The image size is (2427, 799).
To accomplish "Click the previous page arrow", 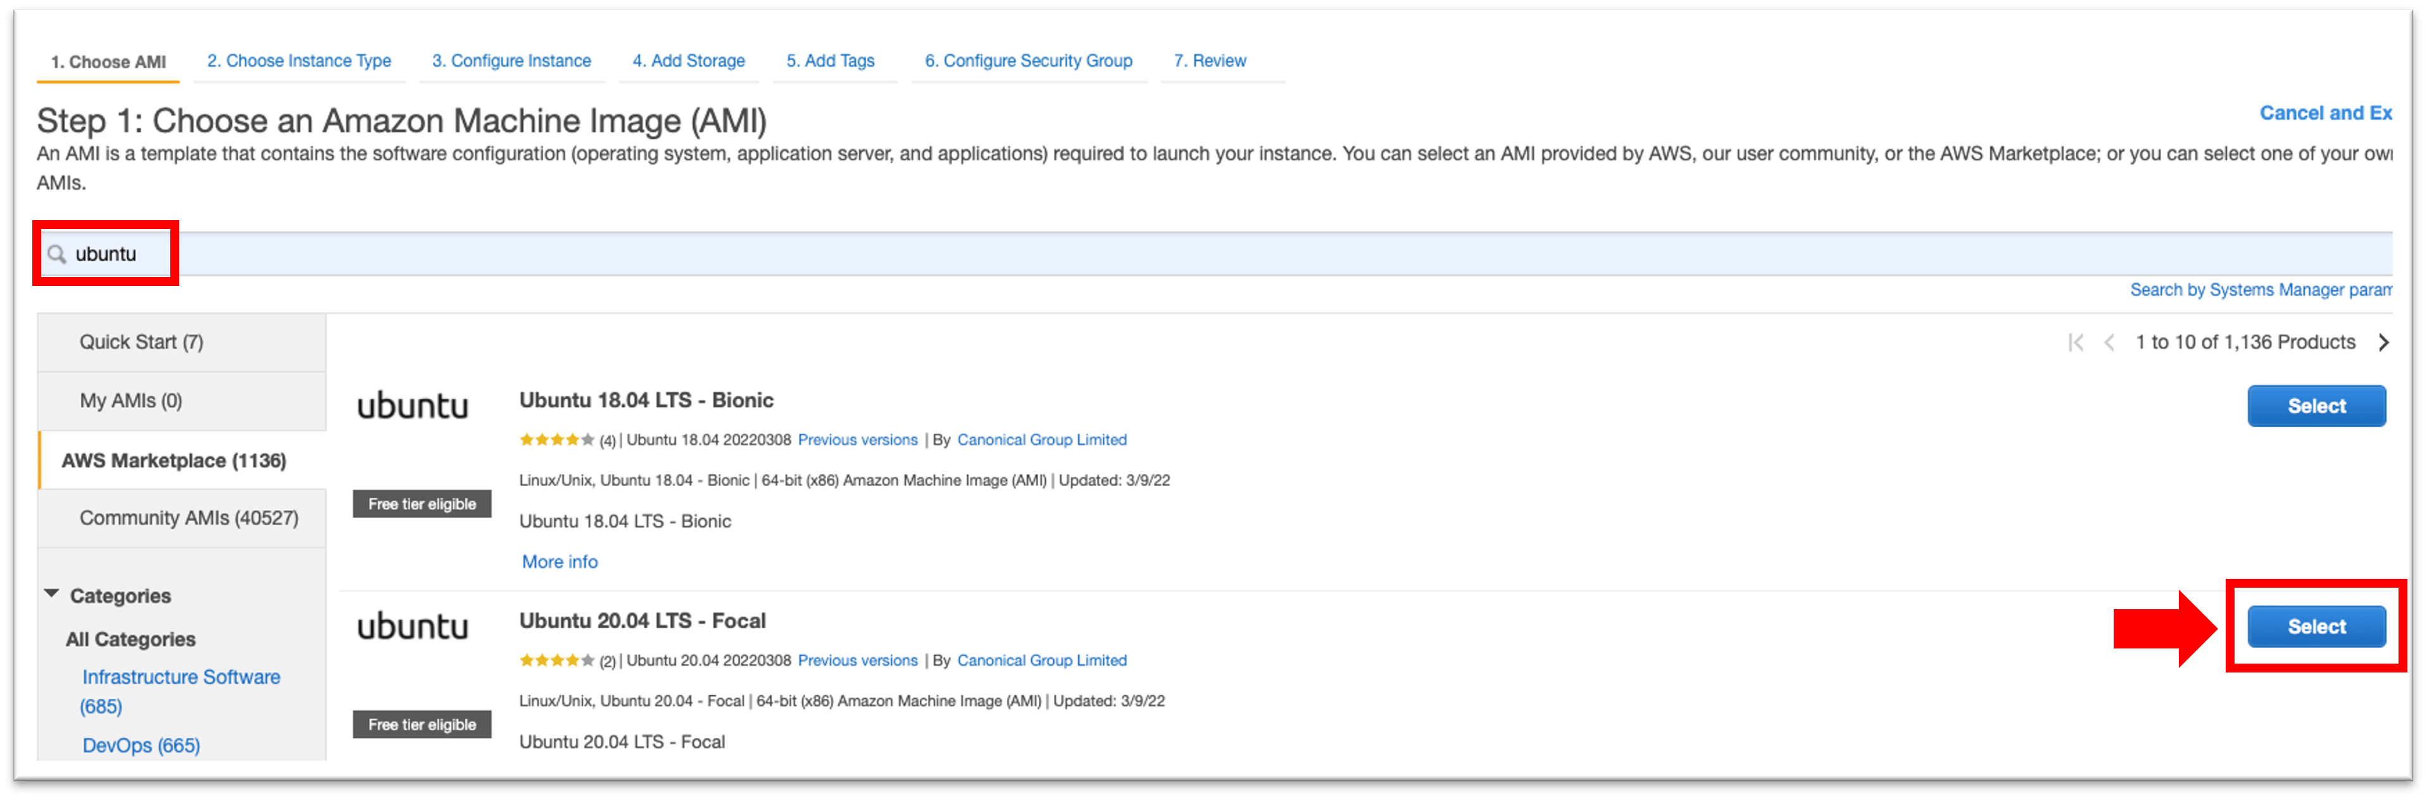I will coord(2109,342).
